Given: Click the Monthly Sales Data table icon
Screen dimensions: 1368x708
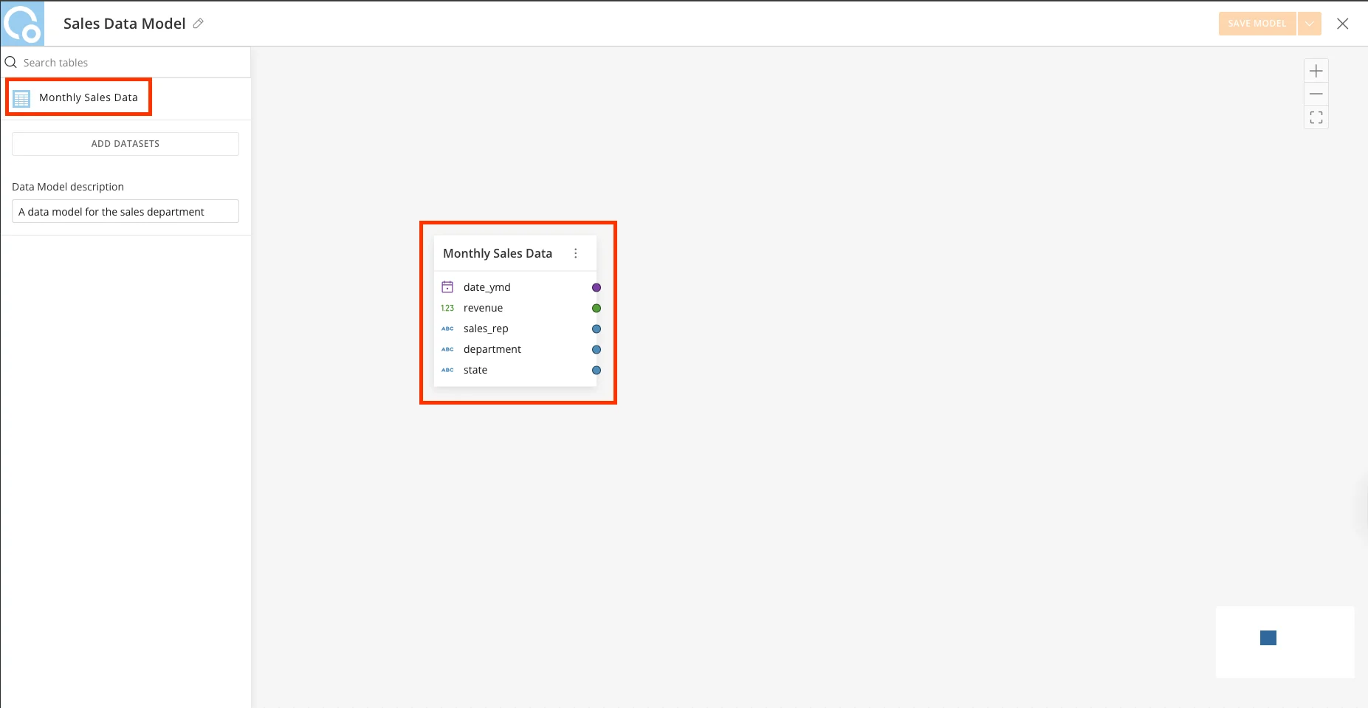Looking at the screenshot, I should [x=22, y=98].
